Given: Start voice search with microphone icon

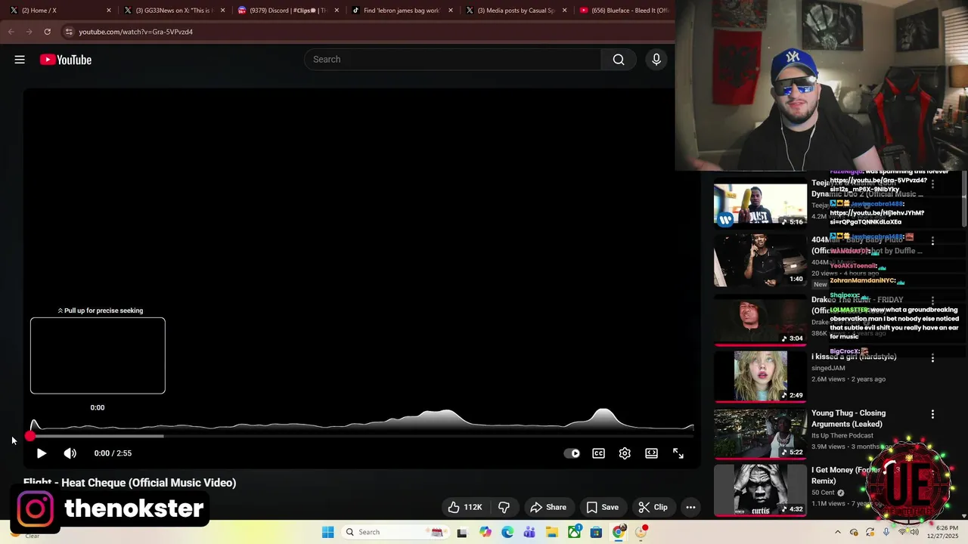Looking at the screenshot, I should (x=656, y=60).
